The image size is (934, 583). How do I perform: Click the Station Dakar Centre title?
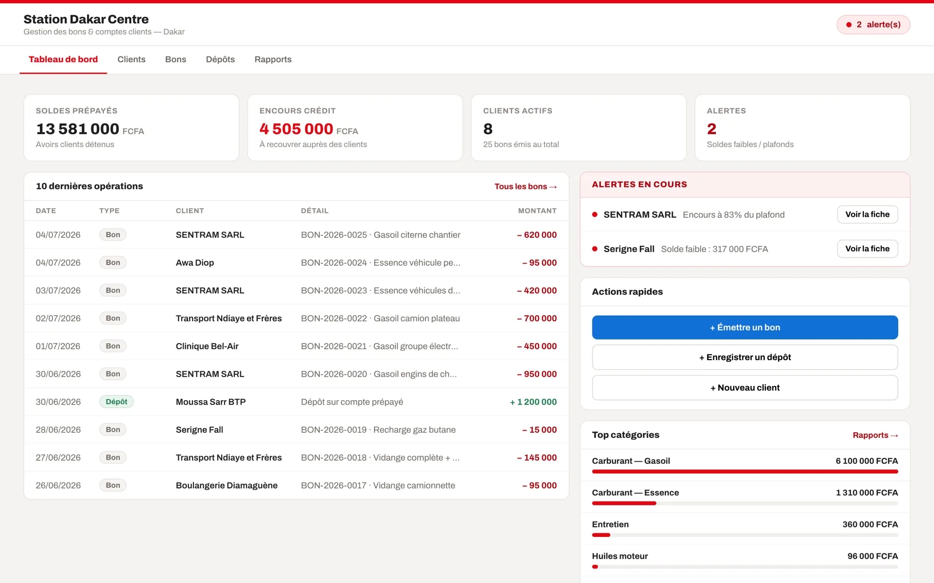86,19
